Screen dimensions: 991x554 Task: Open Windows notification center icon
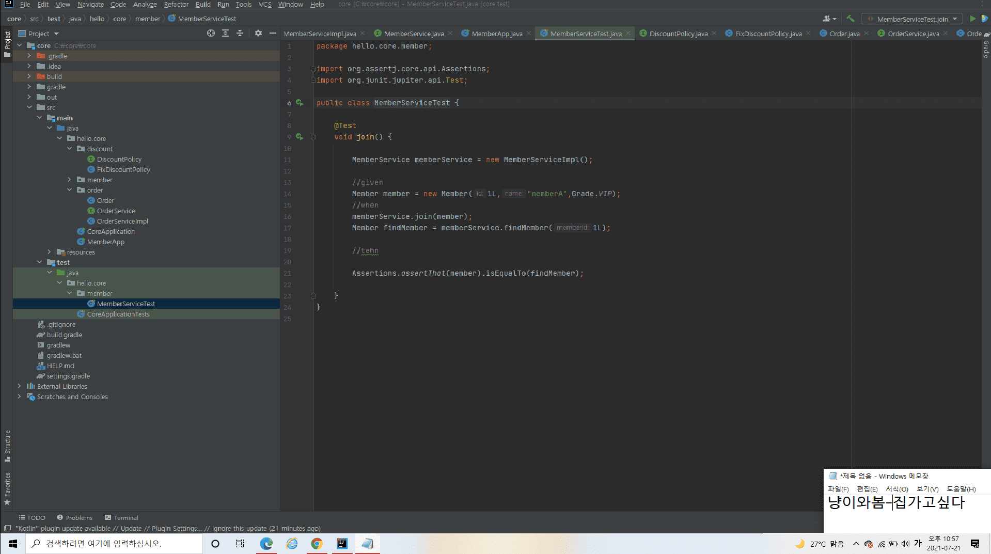975,544
